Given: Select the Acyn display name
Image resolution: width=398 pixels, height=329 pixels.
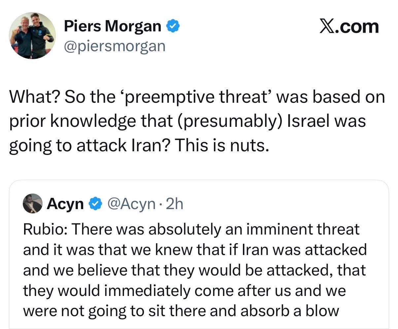Looking at the screenshot, I should (x=65, y=204).
